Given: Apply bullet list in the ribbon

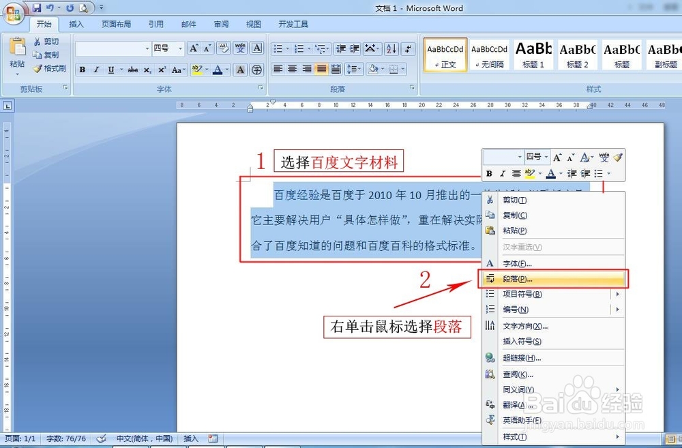Looking at the screenshot, I should coord(278,48).
